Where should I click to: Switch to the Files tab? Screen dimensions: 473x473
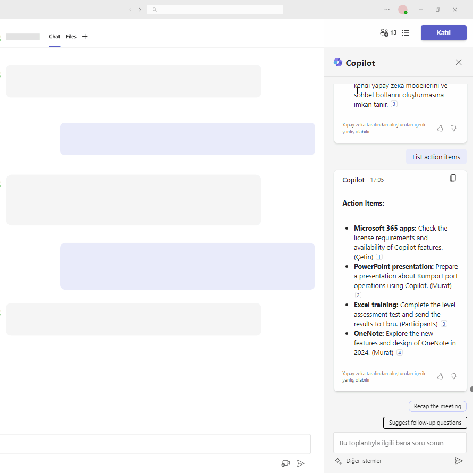[71, 37]
